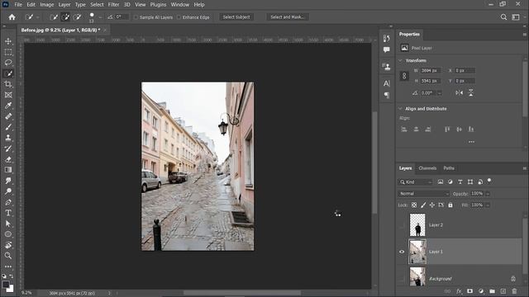The height and width of the screenshot is (297, 529).
Task: Switch to the Channels tab
Action: [427, 168]
